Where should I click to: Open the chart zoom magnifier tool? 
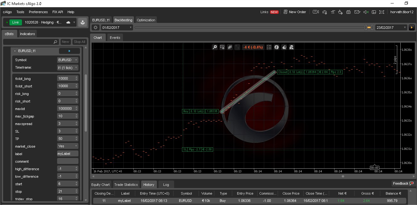(x=215, y=47)
